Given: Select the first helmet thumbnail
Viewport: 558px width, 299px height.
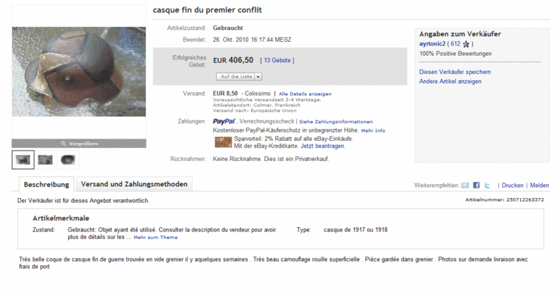Looking at the screenshot, I should point(23,160).
